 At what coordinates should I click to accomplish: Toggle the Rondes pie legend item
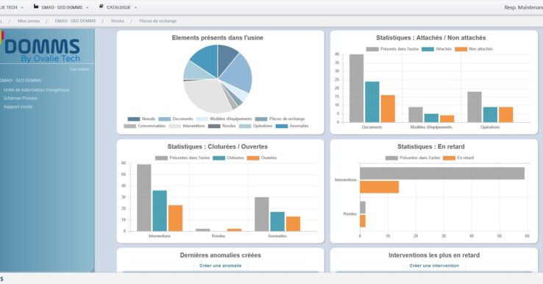pyautogui.click(x=222, y=126)
